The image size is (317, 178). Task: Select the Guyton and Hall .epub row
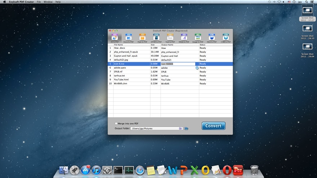(x=170, y=56)
